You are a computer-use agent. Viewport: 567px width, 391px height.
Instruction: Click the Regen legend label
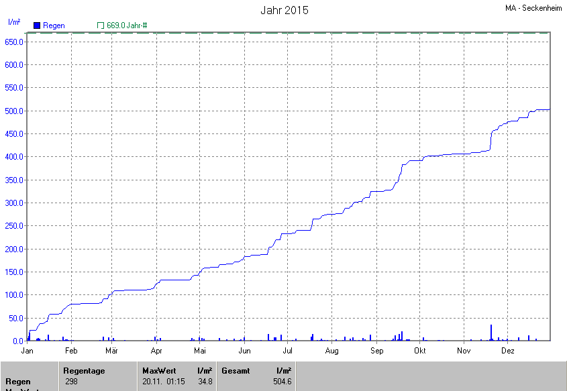pyautogui.click(x=54, y=25)
